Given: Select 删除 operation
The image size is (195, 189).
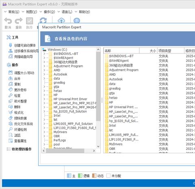Looking at the screenshot, I should pos(14,107).
